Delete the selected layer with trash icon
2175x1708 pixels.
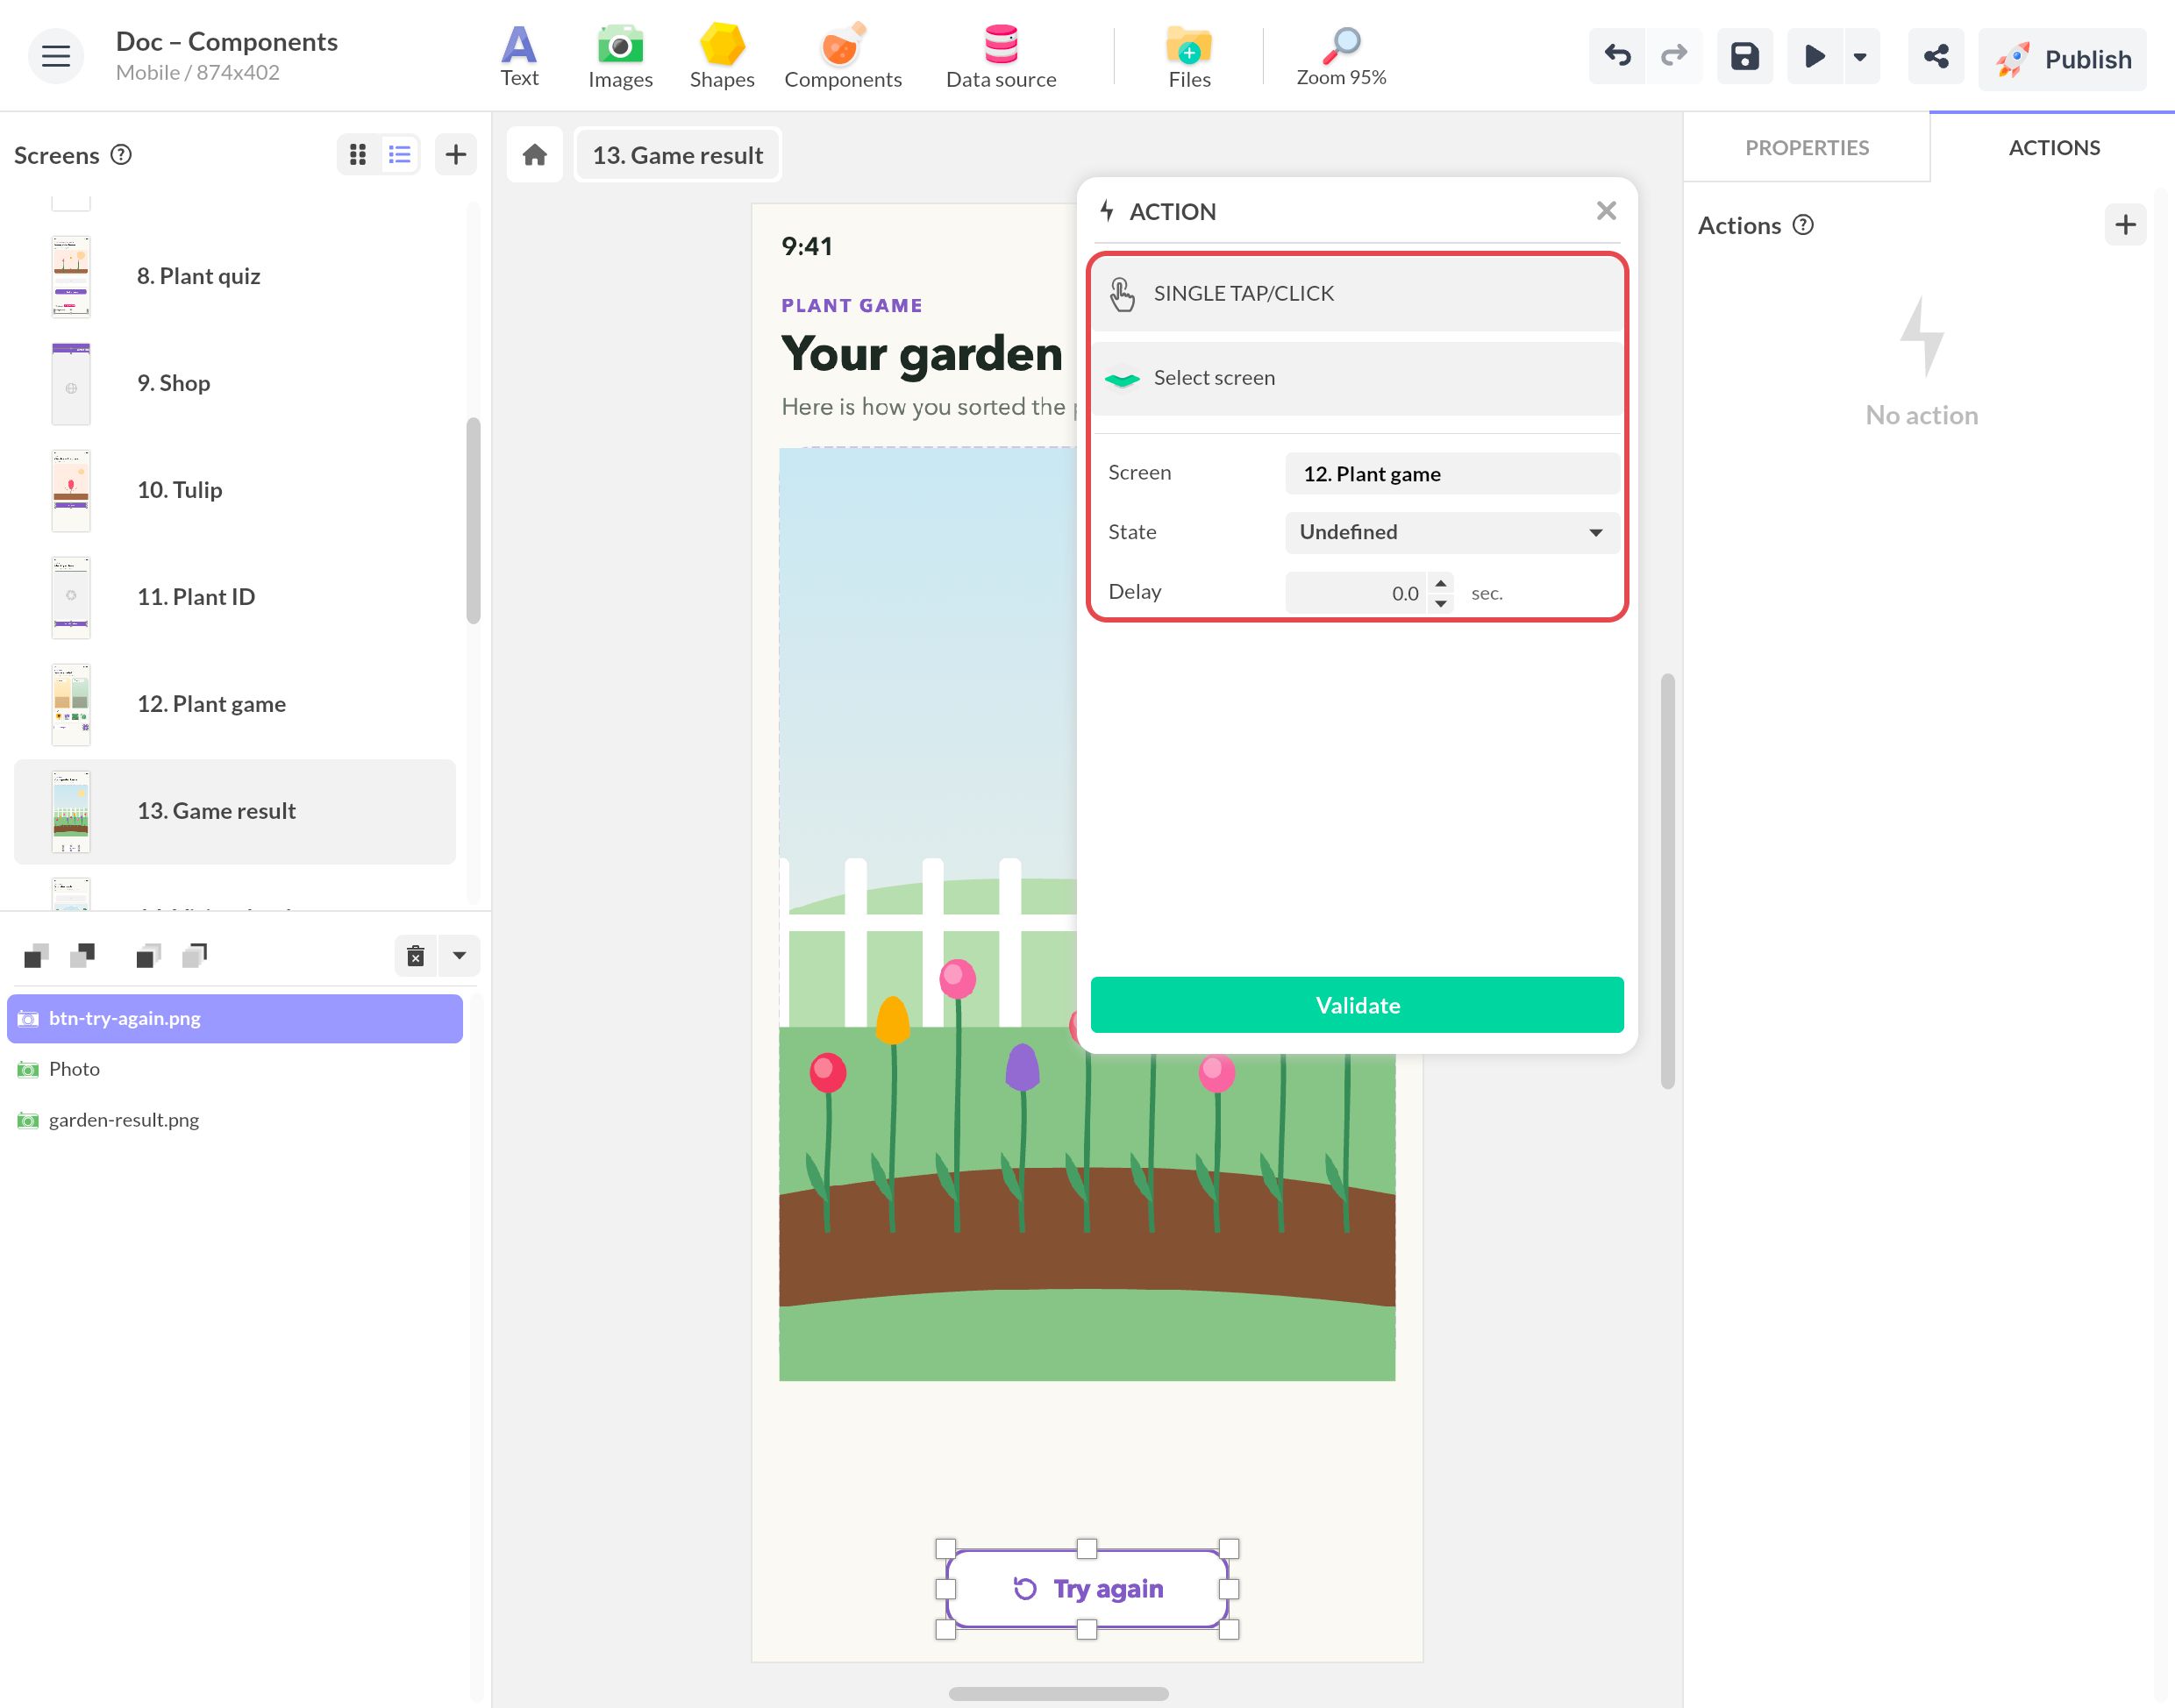pos(416,956)
